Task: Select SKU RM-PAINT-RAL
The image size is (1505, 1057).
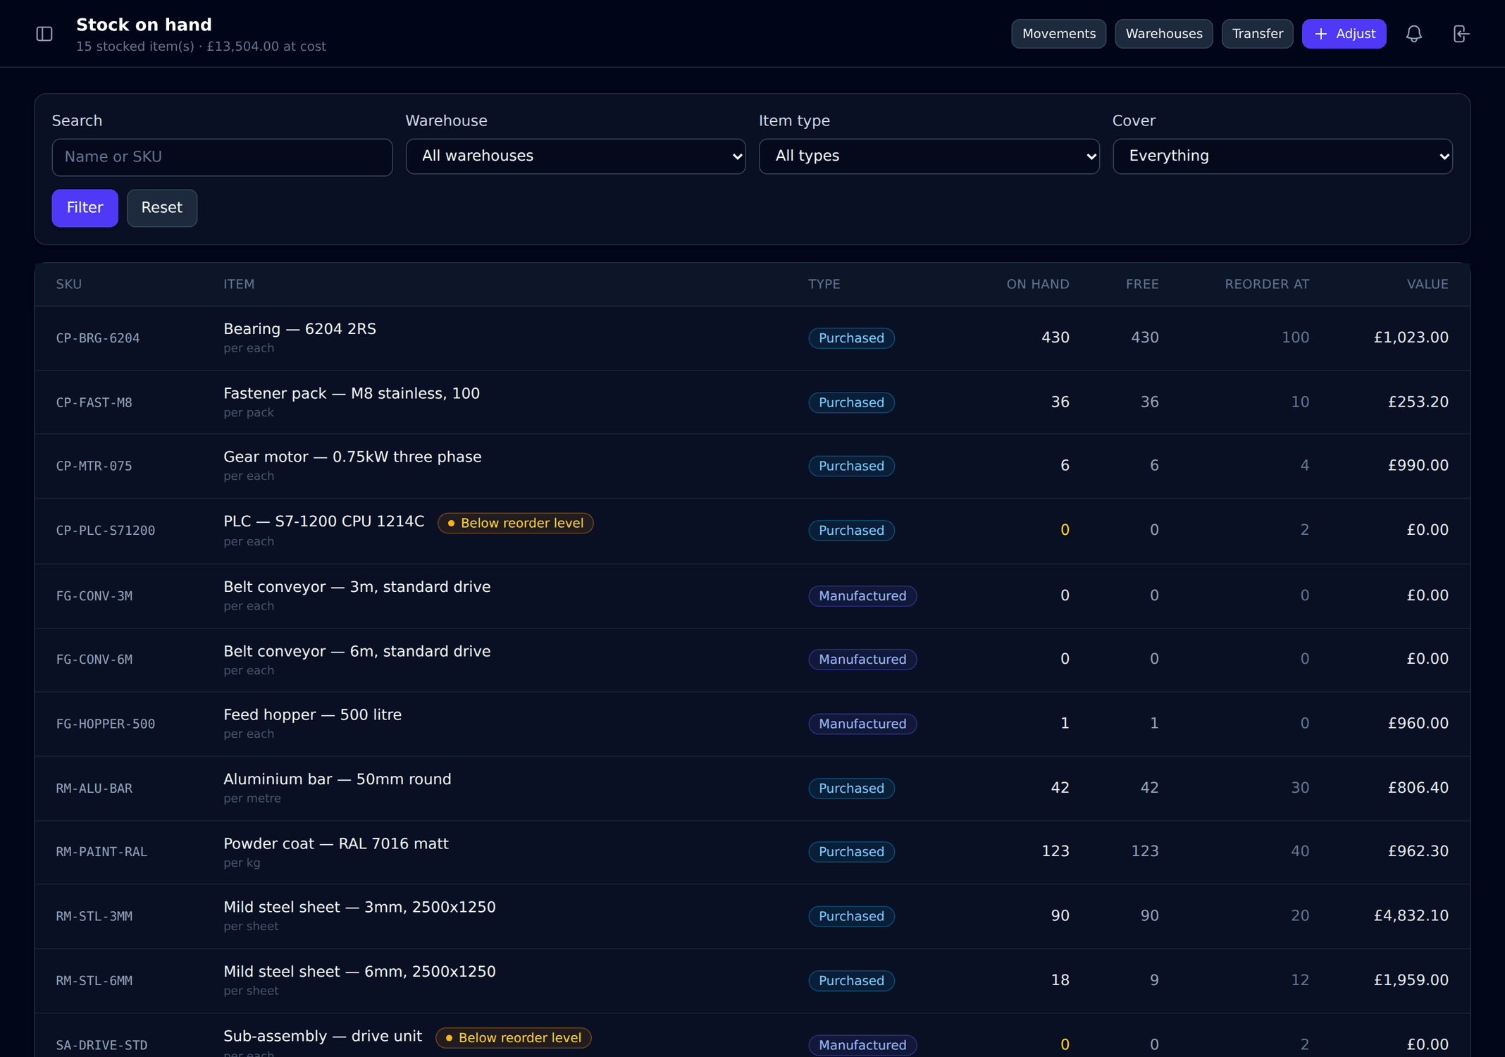Action: [101, 852]
